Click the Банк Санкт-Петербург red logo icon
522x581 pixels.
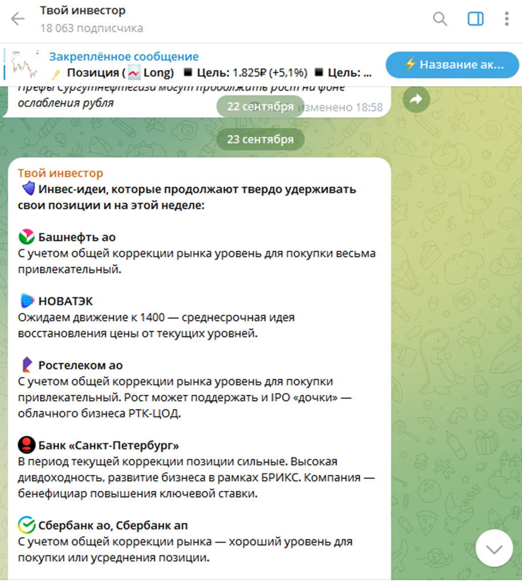[27, 445]
